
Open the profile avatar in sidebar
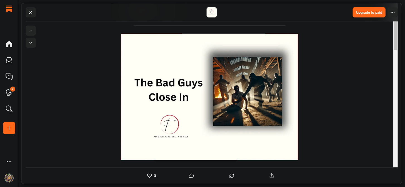click(x=9, y=178)
